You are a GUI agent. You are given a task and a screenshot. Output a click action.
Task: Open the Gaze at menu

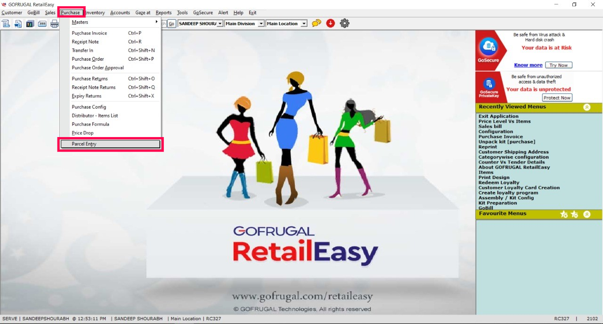[143, 13]
